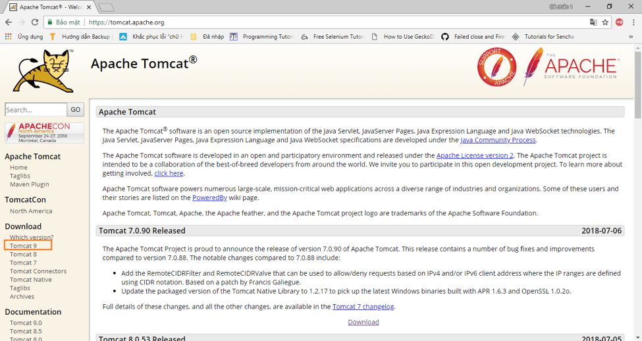Screen dimensions: 642x341
Task: Open the Tomcat 9 download link
Action: (23, 246)
